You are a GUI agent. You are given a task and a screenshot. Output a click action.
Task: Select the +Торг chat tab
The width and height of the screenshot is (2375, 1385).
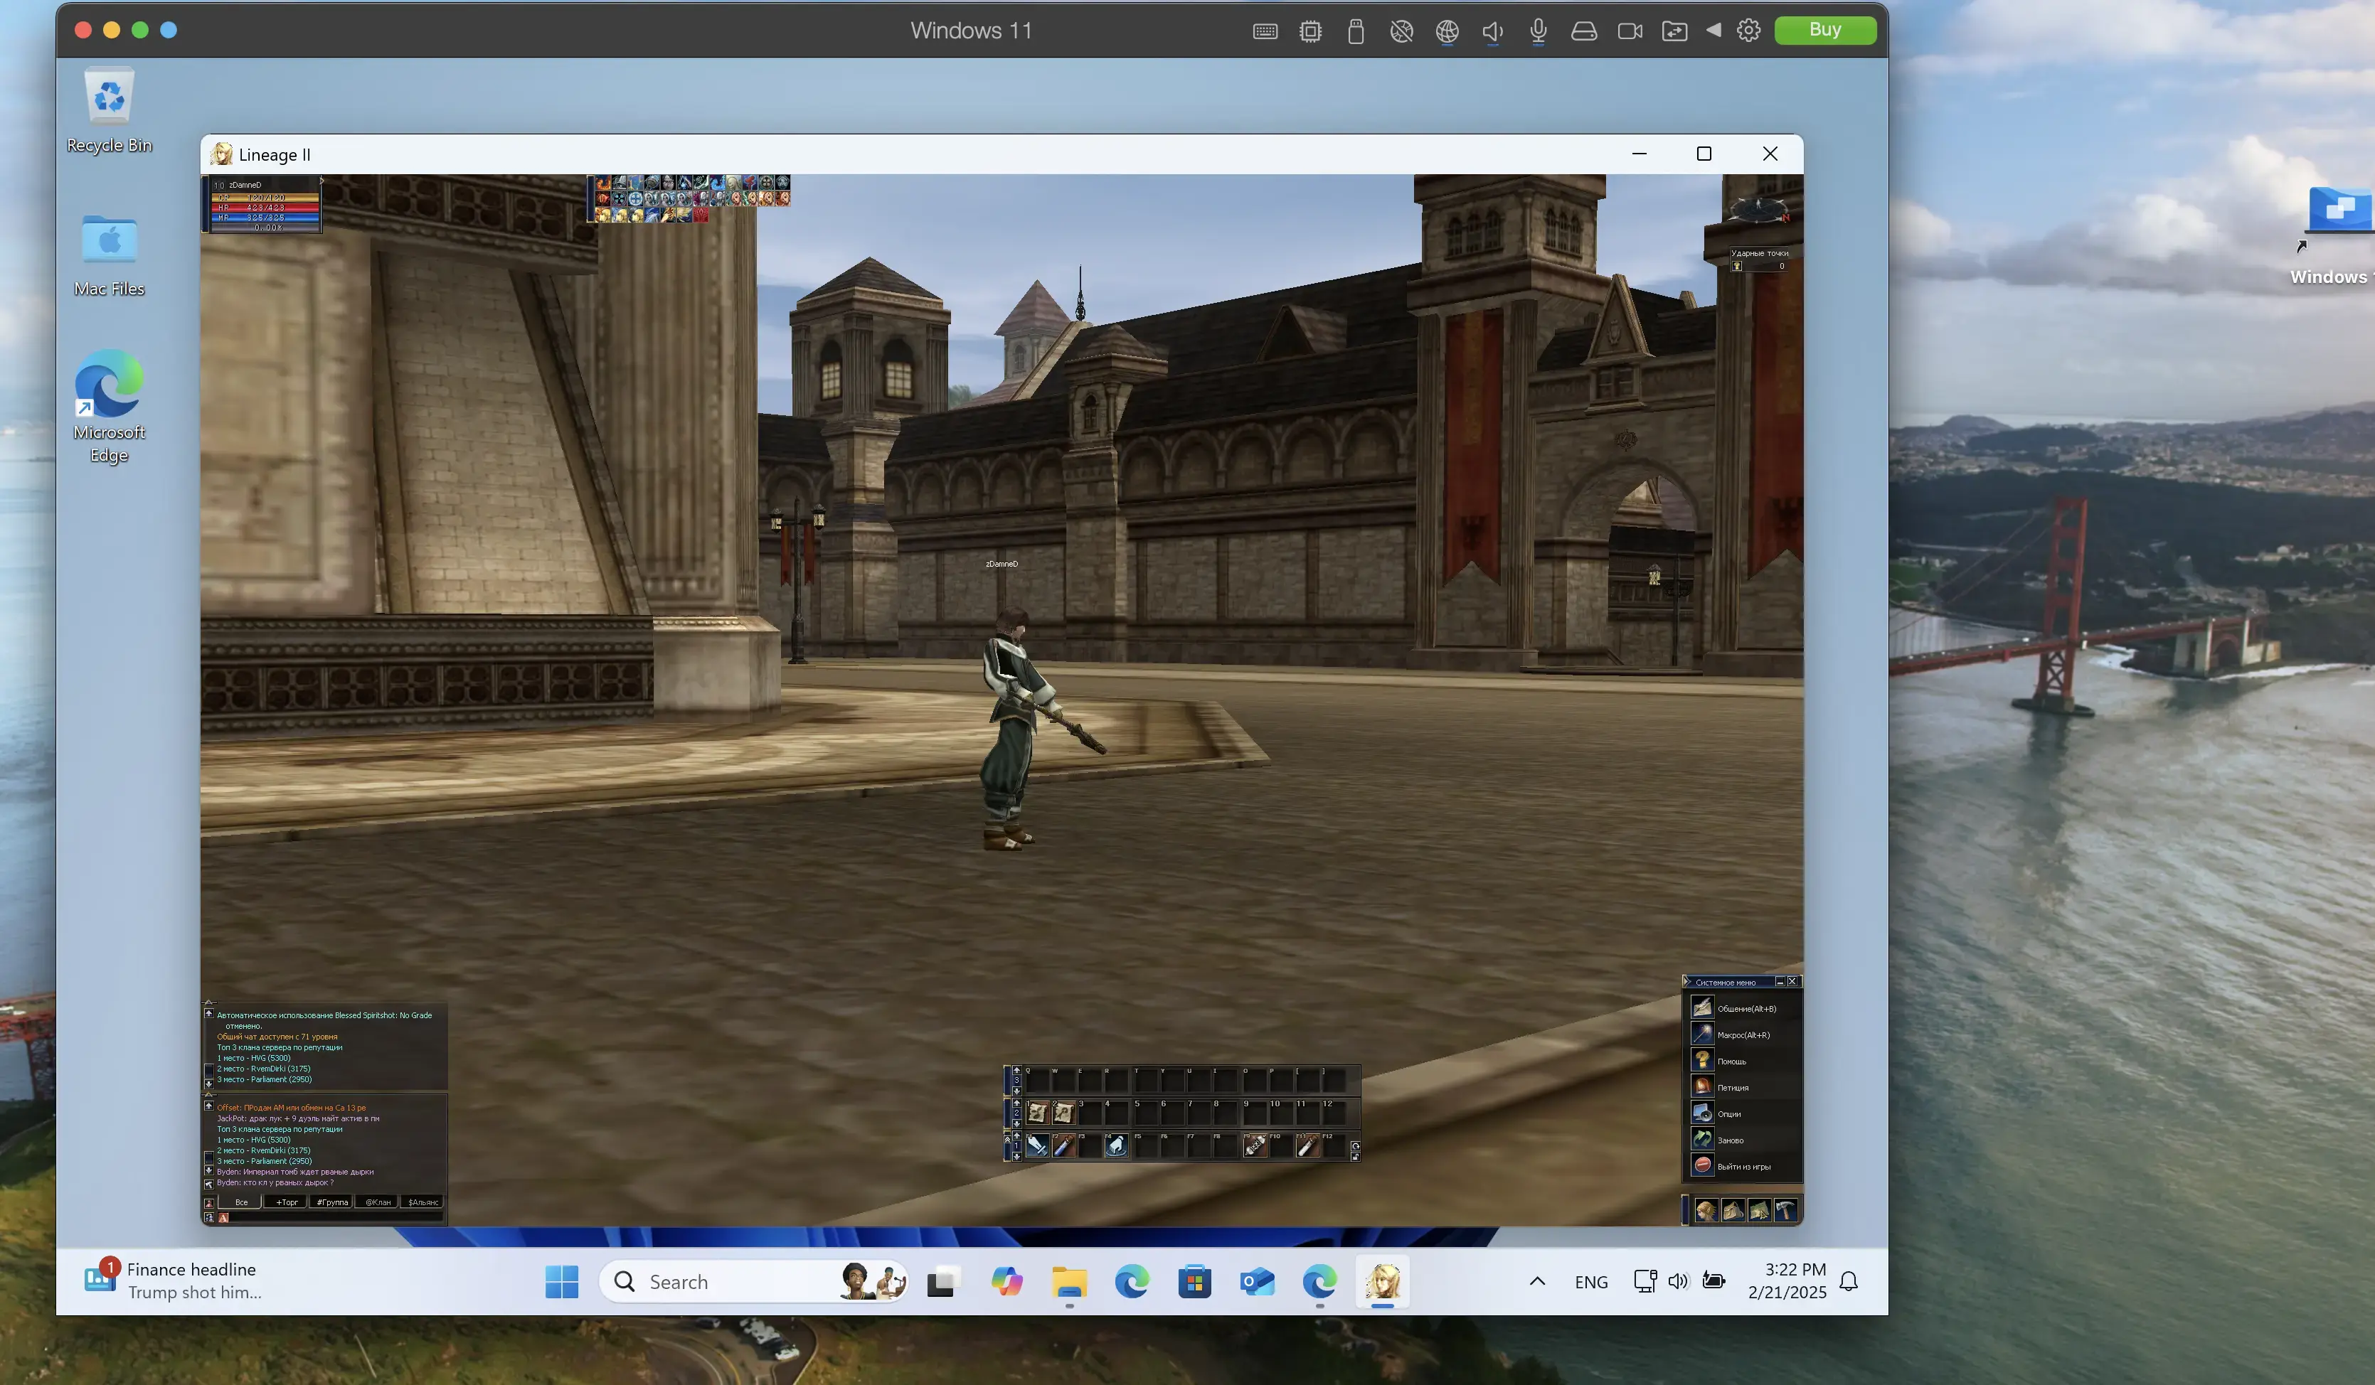point(285,1202)
